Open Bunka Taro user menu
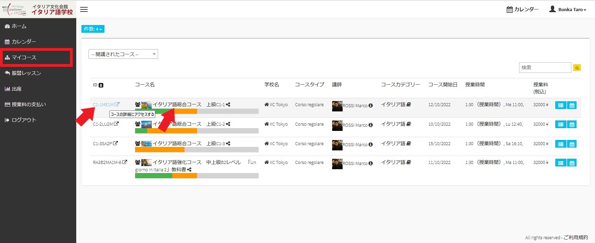 [568, 9]
